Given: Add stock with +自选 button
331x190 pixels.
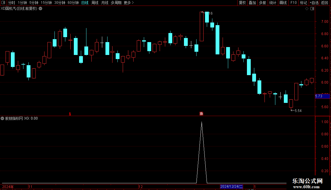Looking at the screenshot, I should click(314, 3).
